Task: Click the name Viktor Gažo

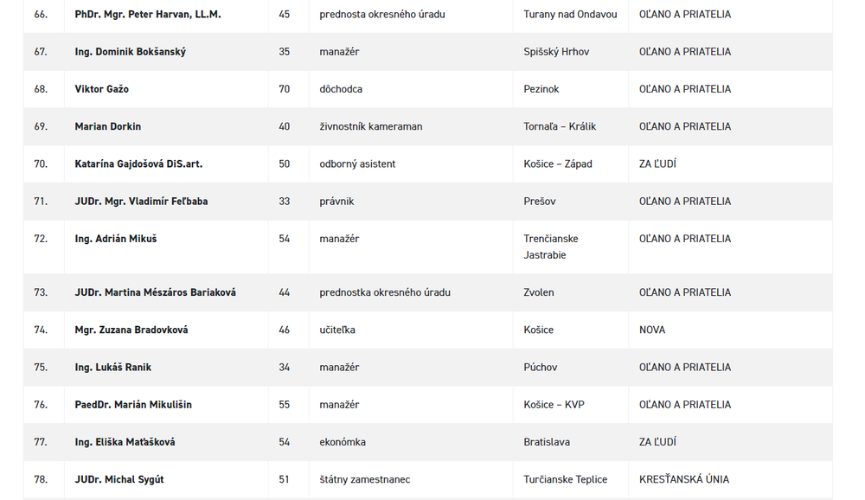Action: 101,89
